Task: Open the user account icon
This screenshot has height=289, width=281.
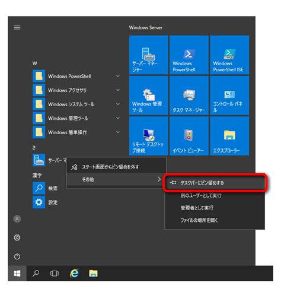Action: point(17,219)
